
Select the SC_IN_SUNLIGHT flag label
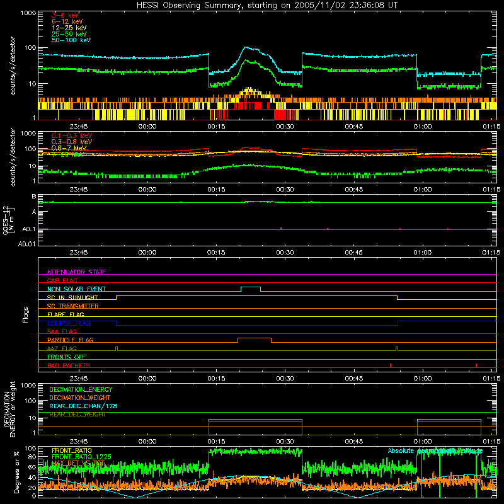(x=72, y=297)
